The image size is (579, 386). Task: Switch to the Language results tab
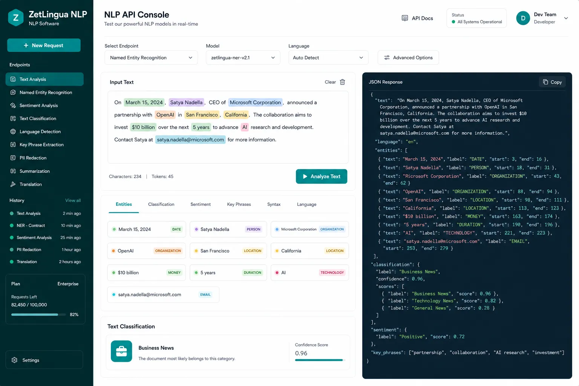306,204
